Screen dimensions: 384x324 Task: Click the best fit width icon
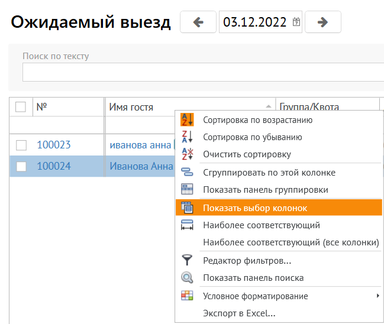point(187,225)
